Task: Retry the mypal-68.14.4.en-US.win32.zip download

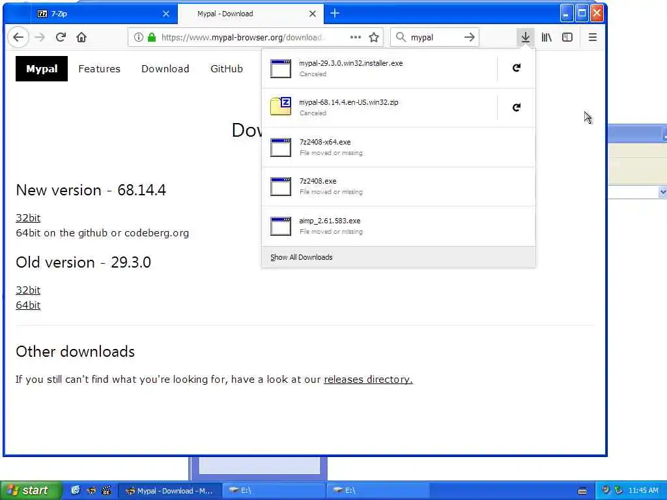Action: tap(517, 107)
